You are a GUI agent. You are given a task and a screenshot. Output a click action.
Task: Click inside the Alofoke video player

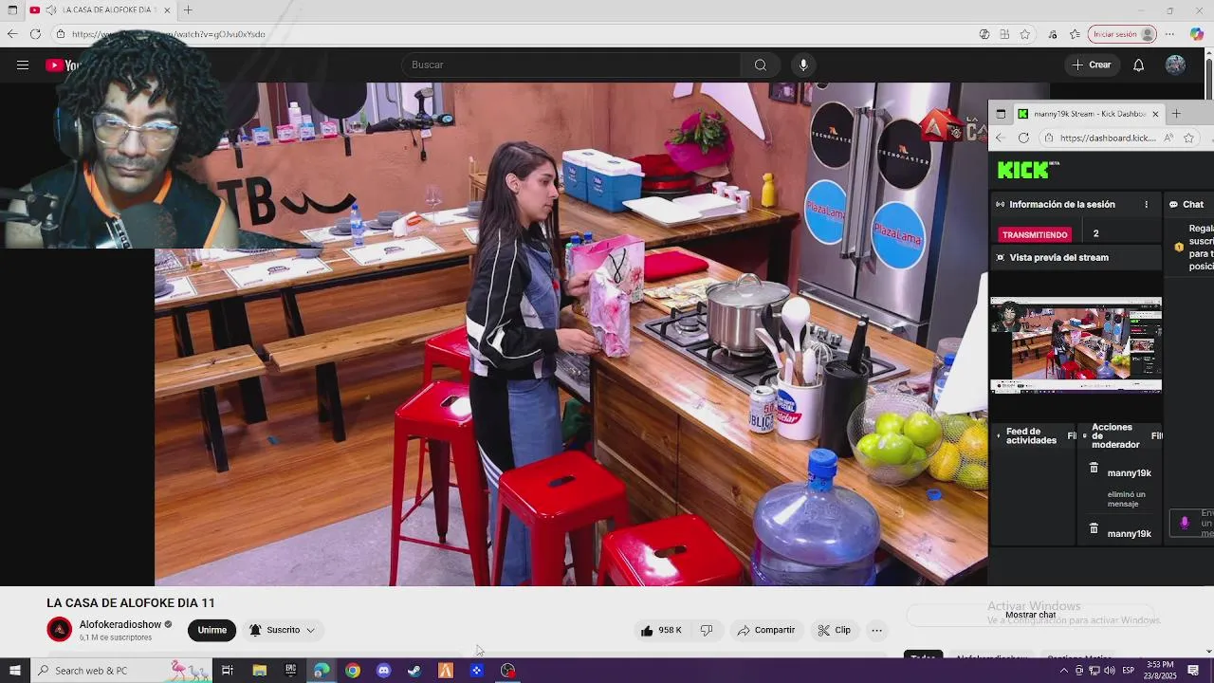pyautogui.click(x=569, y=332)
